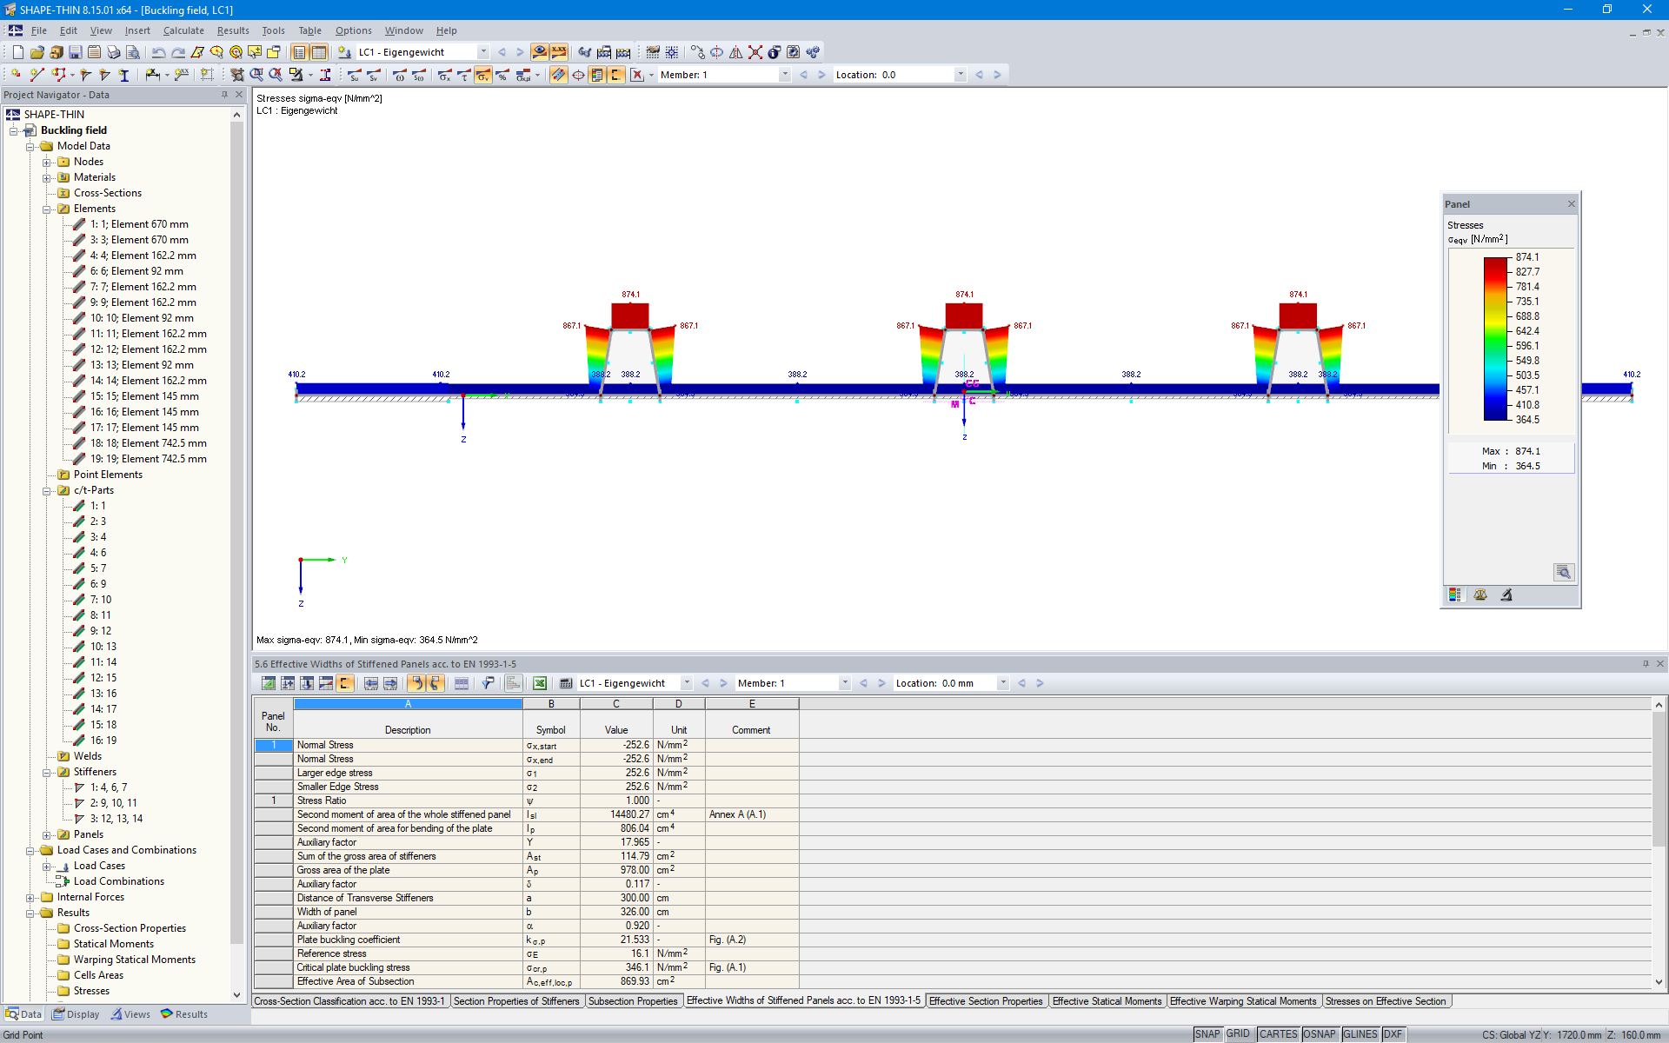Select the Stresses results folder
The height and width of the screenshot is (1043, 1669).
point(91,991)
